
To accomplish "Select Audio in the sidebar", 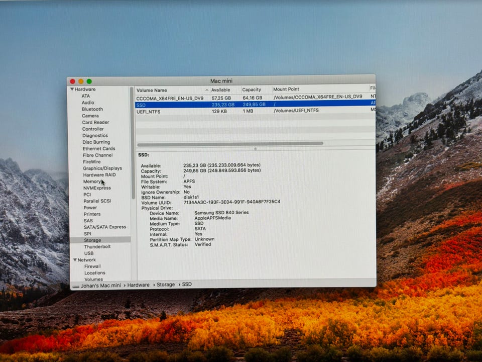I will coord(88,103).
